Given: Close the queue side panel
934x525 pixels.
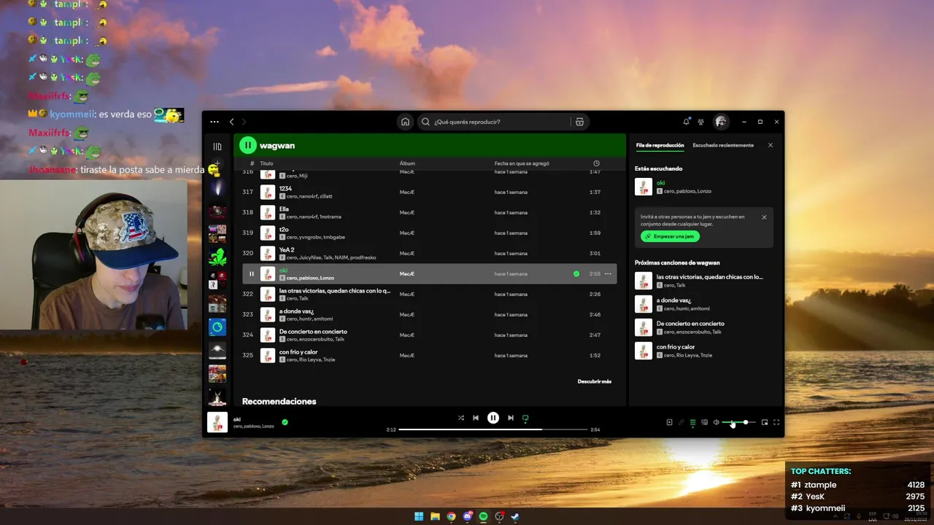Looking at the screenshot, I should (771, 145).
